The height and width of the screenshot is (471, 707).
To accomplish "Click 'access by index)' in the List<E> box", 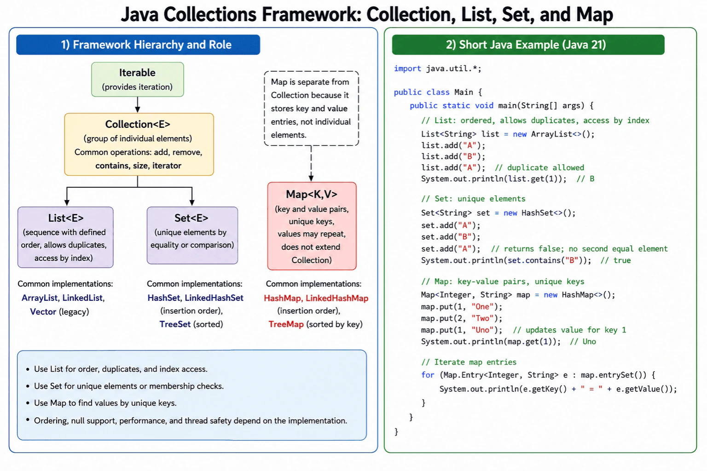I will 64,258.
